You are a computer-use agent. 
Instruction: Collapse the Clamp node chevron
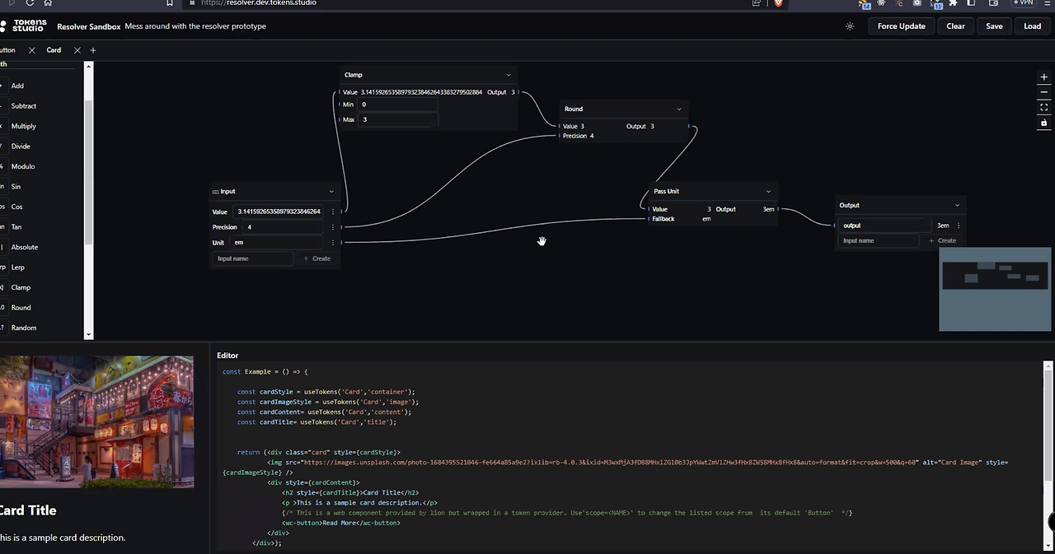point(508,75)
